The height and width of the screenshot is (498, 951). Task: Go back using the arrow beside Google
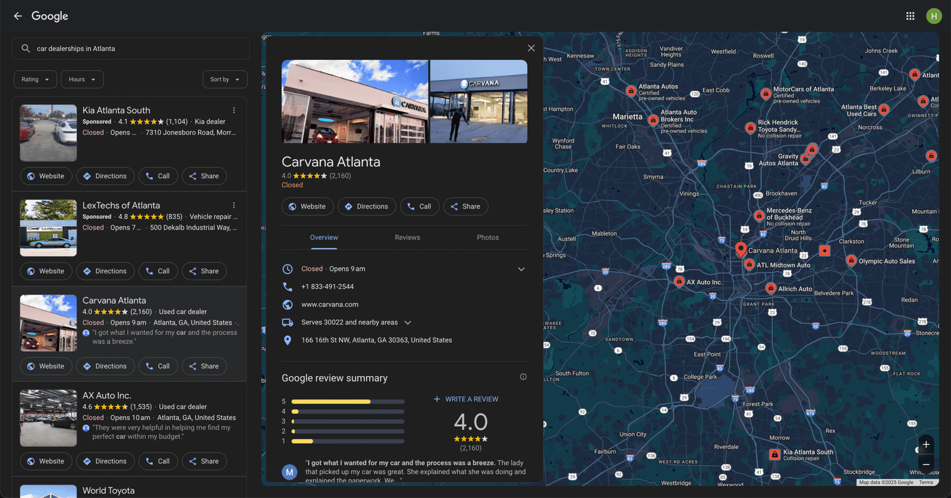(18, 16)
